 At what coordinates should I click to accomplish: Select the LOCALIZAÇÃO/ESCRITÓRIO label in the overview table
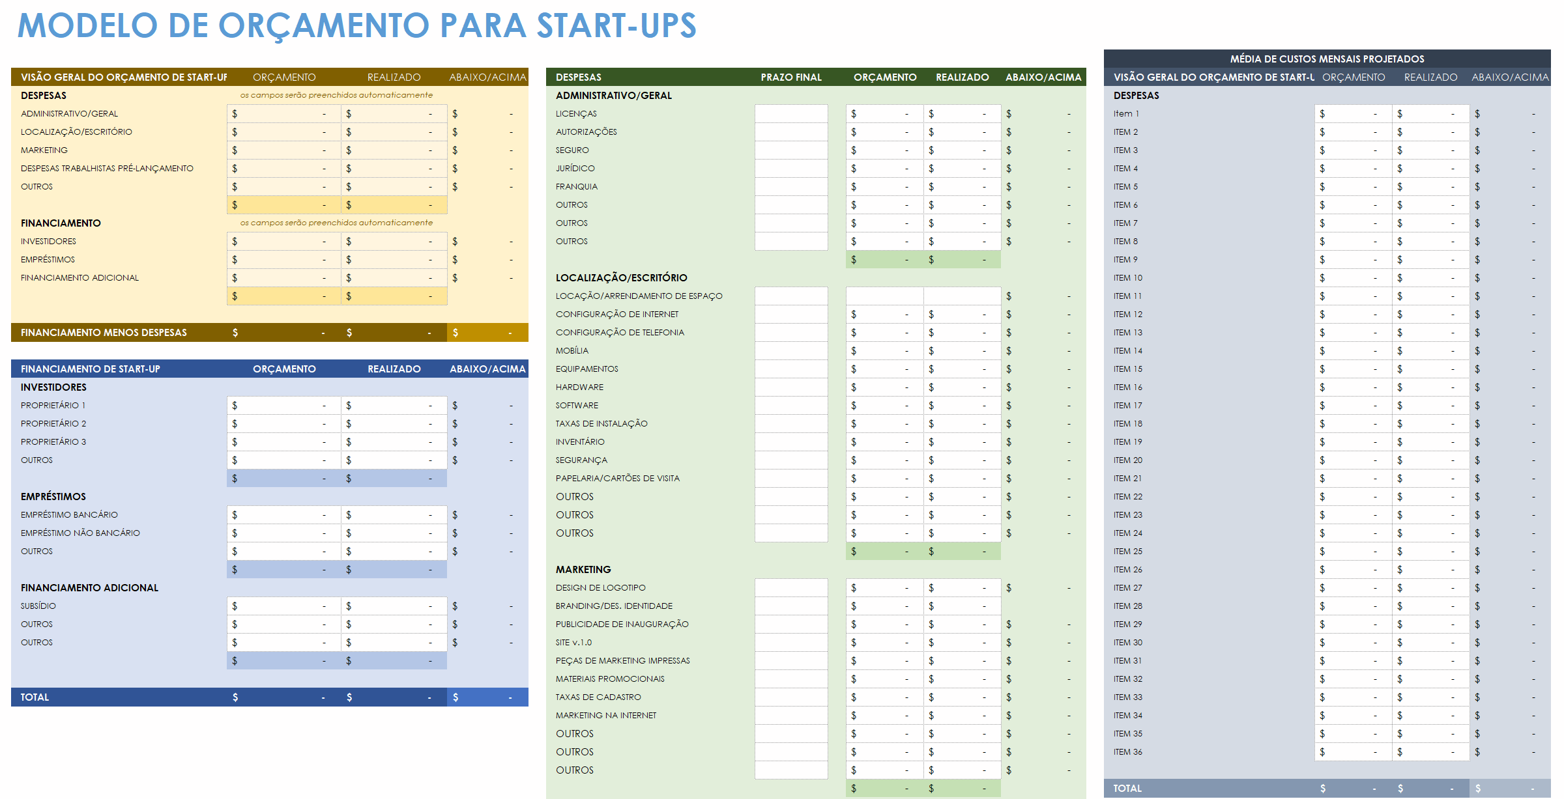tap(76, 132)
